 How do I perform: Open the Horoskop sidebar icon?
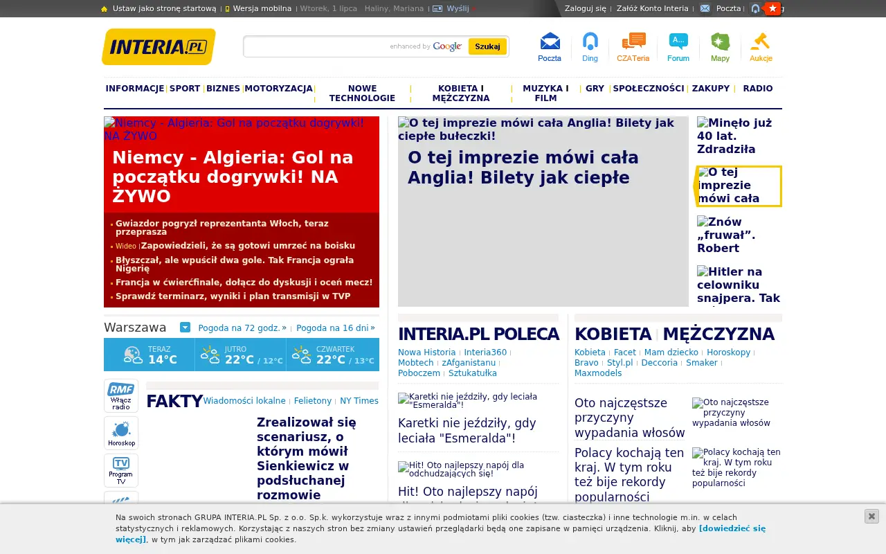point(121,433)
